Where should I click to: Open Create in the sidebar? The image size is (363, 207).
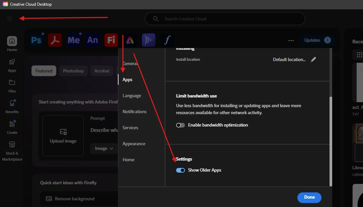coord(12,128)
